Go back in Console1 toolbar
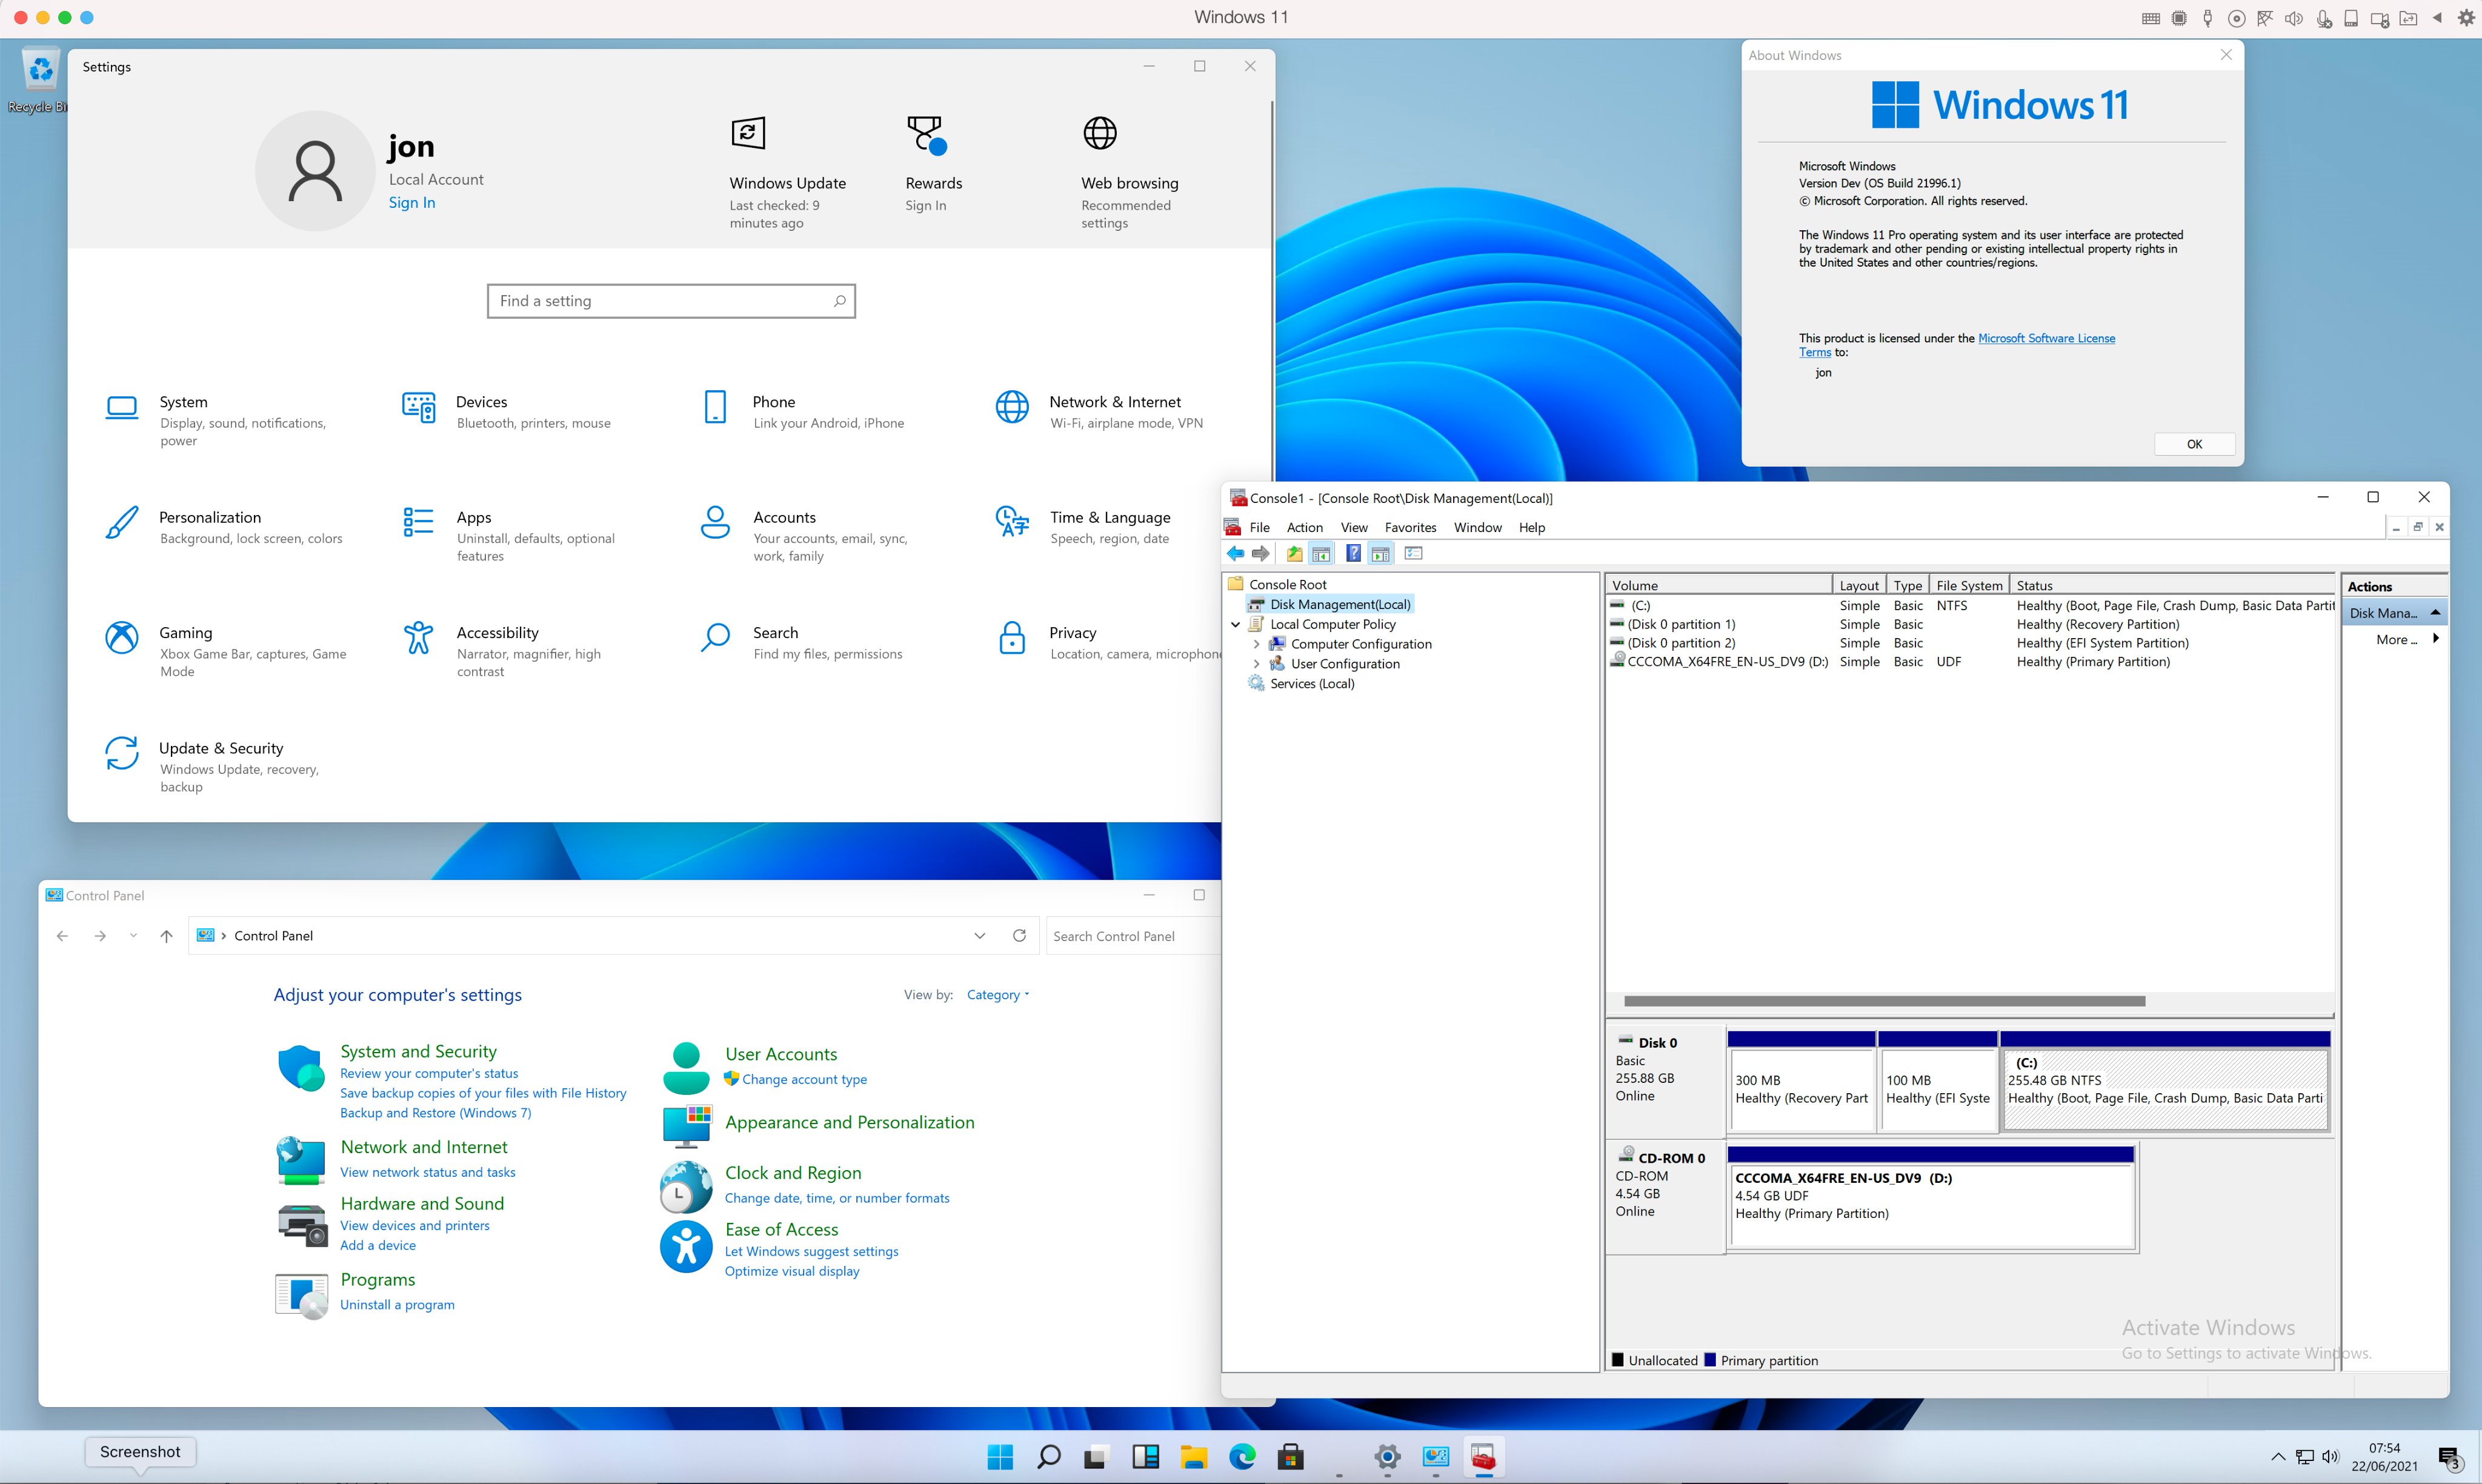The width and height of the screenshot is (2482, 1484). [x=1236, y=553]
